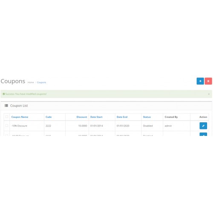The width and height of the screenshot is (213, 213).
Task: Sort table by Date End column
Action: [122, 117]
